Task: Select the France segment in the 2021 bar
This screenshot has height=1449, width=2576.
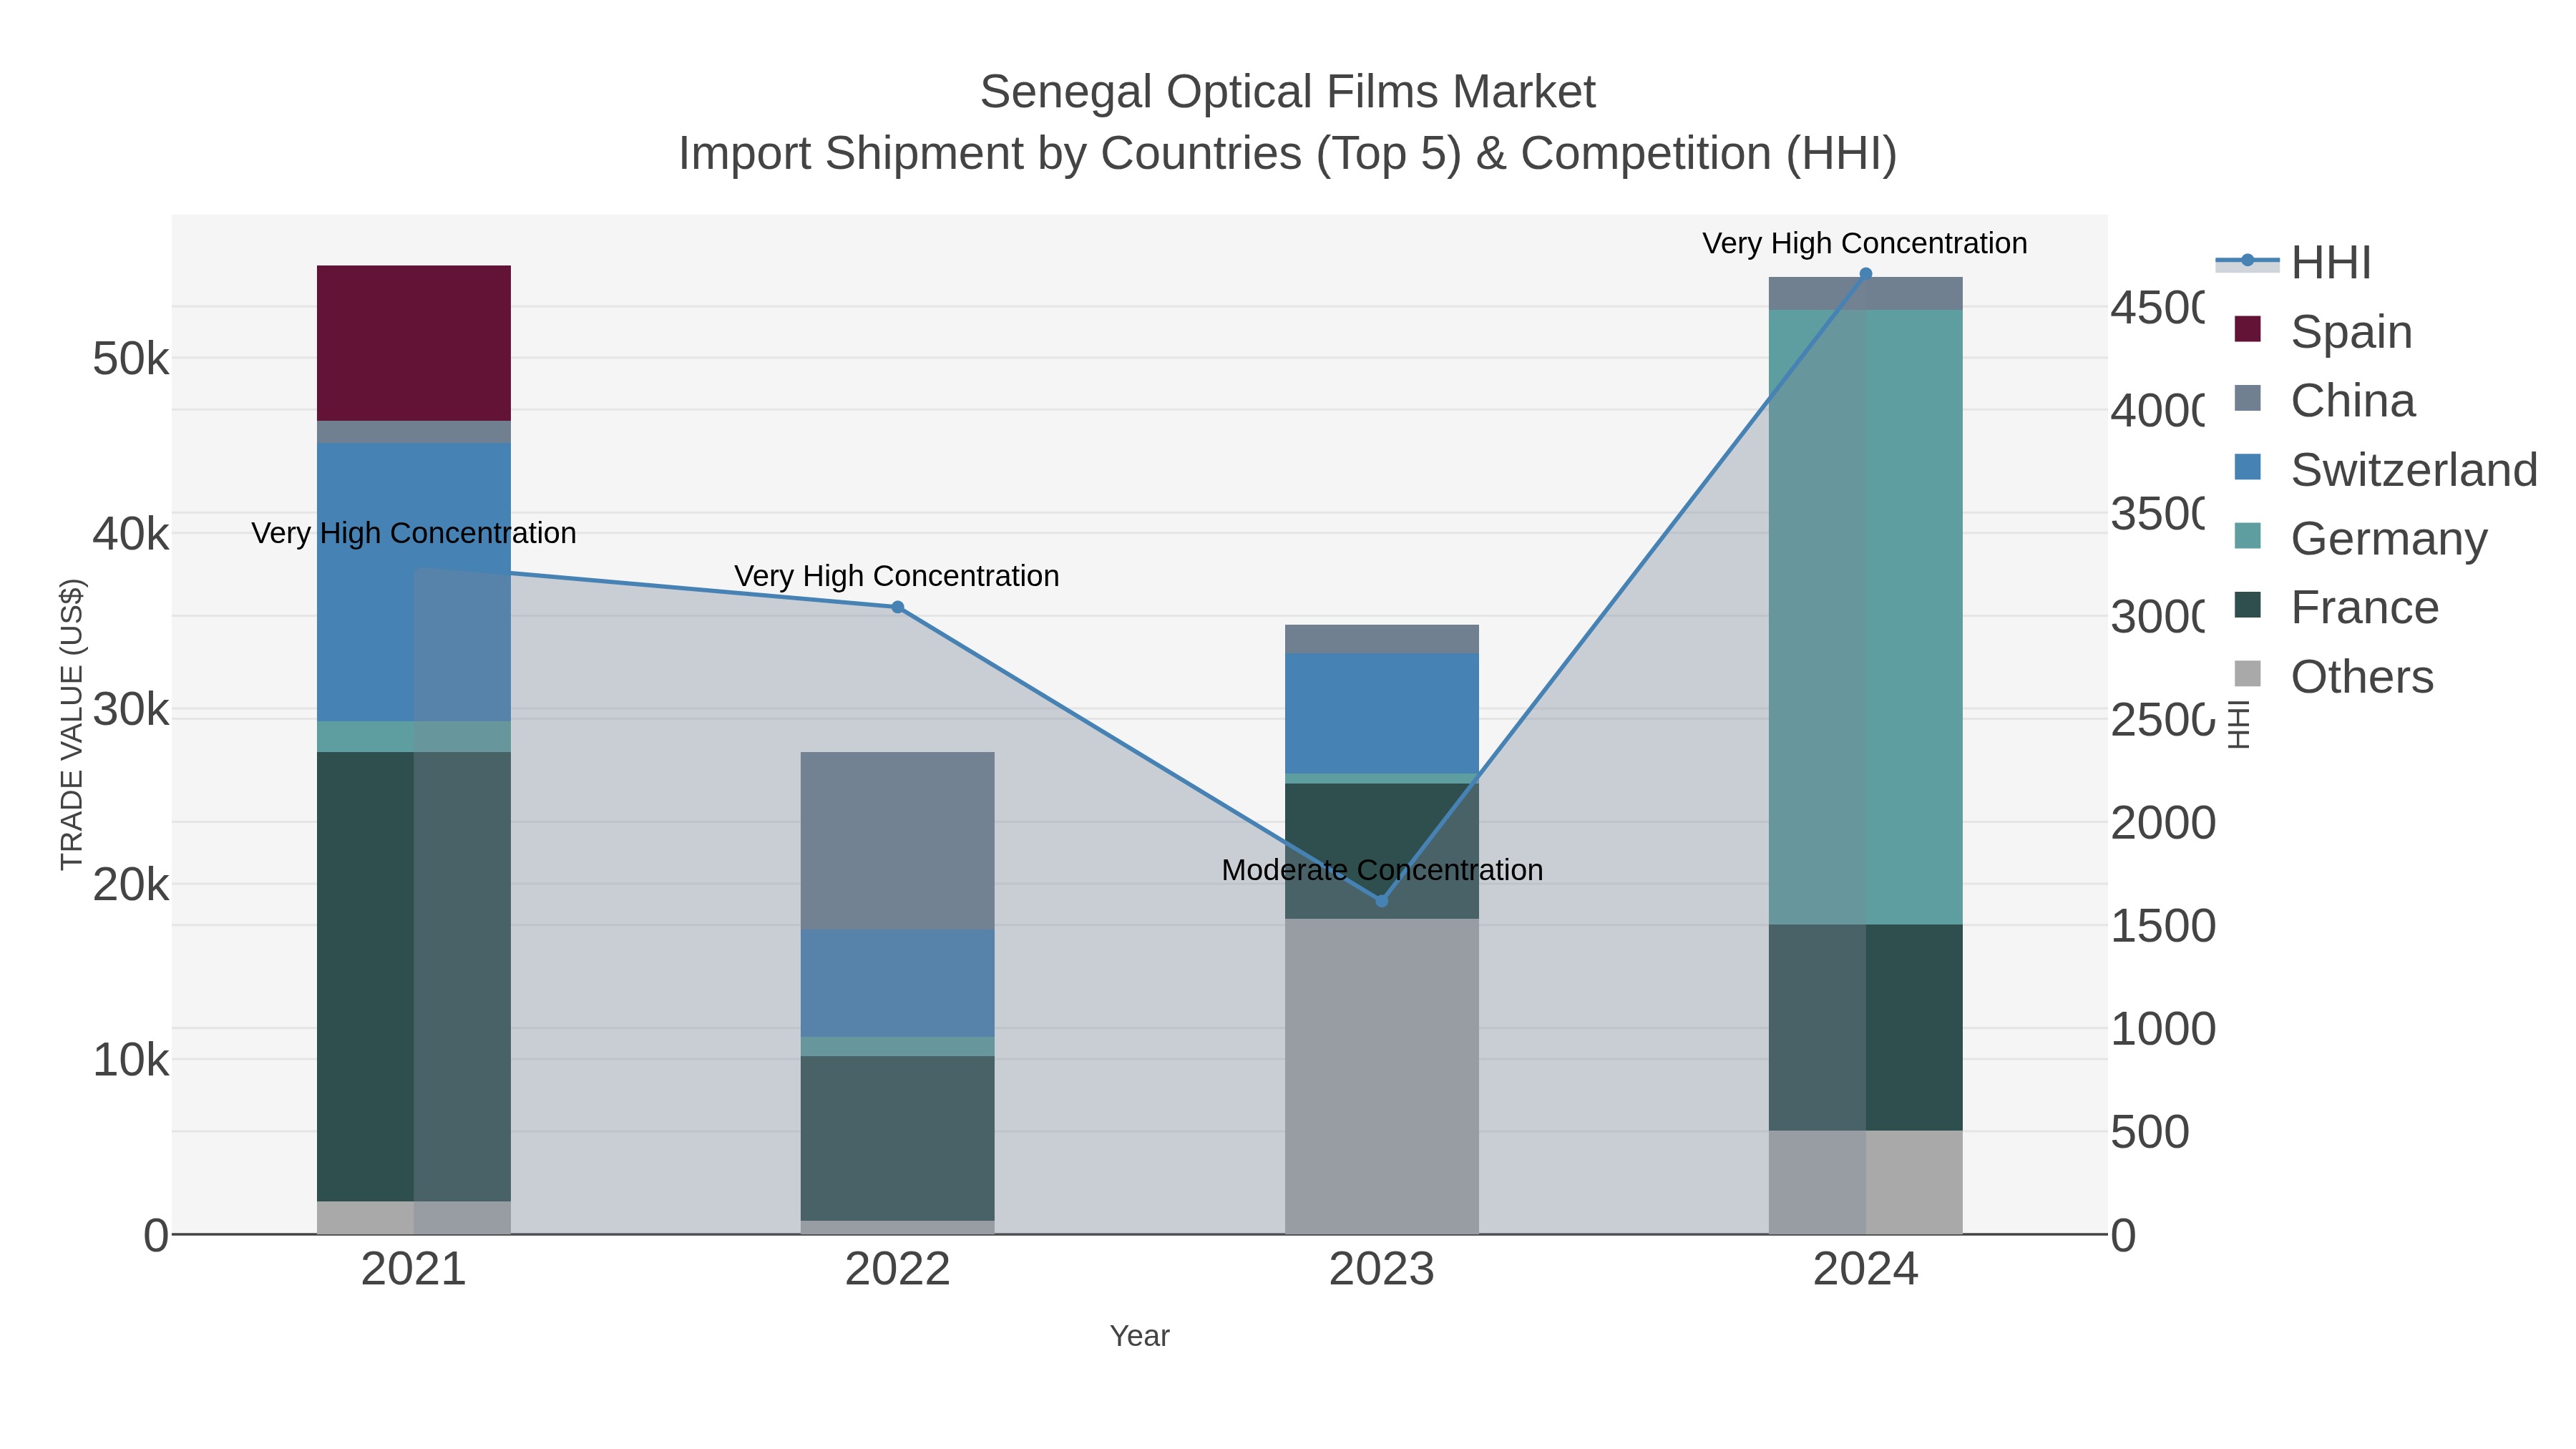Action: (414, 976)
